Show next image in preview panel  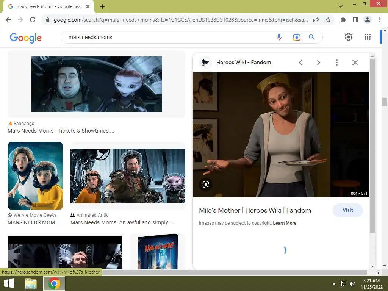(319, 63)
